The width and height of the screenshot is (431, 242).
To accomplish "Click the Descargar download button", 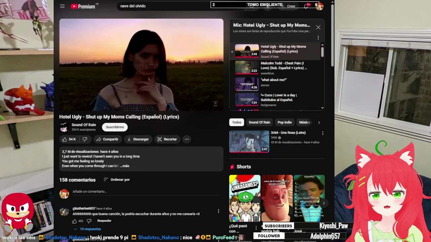I will point(138,139).
